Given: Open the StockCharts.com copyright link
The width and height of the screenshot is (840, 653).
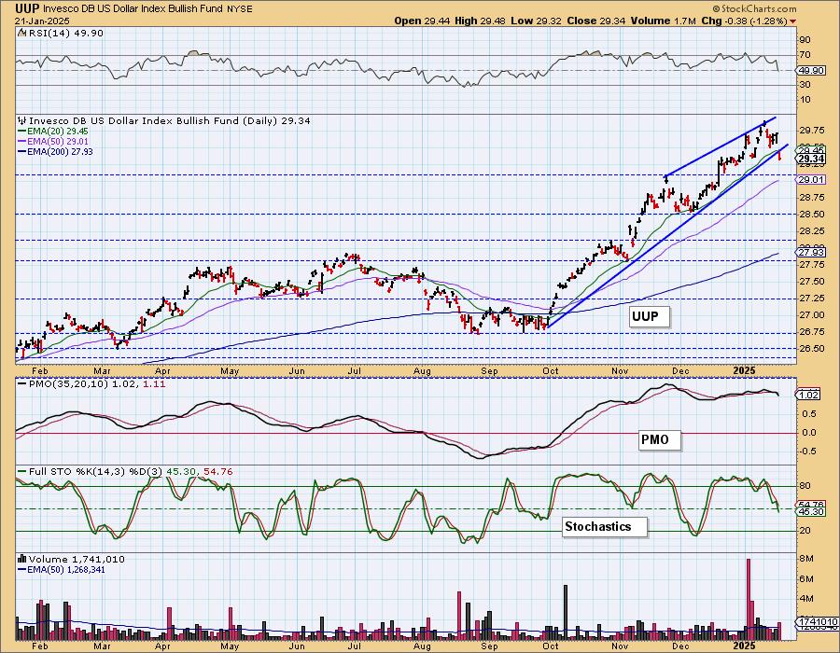Looking at the screenshot, I should pyautogui.click(x=754, y=8).
